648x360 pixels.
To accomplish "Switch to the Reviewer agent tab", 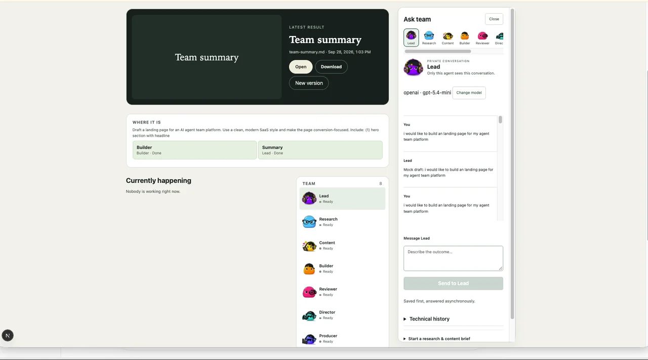I will click(x=482, y=37).
